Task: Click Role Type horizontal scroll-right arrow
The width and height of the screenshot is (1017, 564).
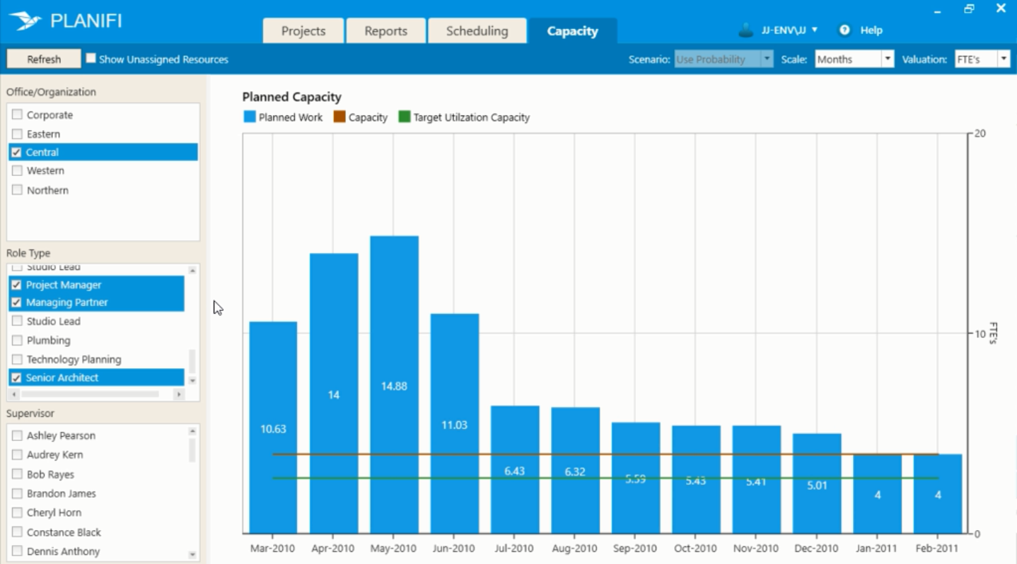Action: point(179,394)
